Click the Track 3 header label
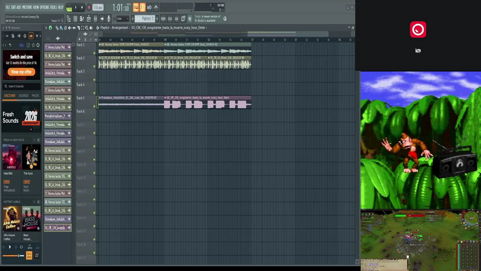481x271 pixels. click(x=80, y=72)
